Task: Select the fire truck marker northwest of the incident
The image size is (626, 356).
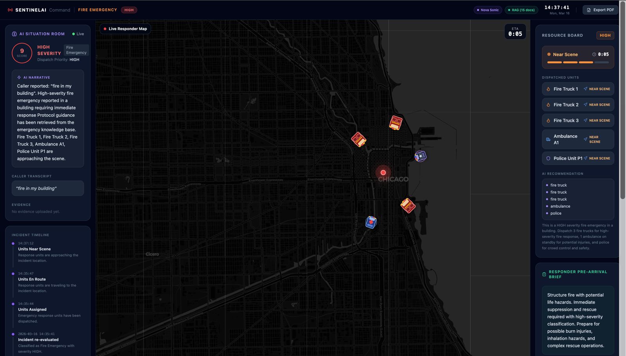Action: coord(358,139)
